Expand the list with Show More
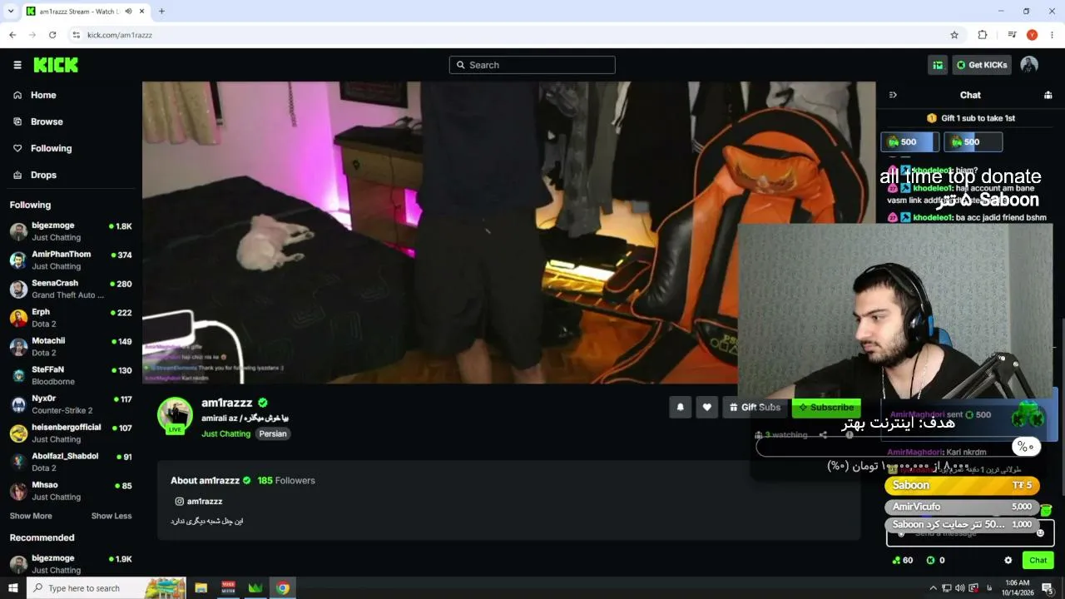Screen dimensions: 1065x599 31,516
